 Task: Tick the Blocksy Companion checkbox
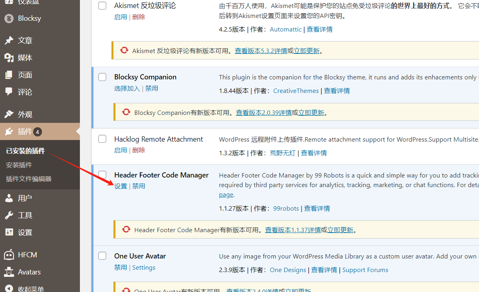point(102,77)
